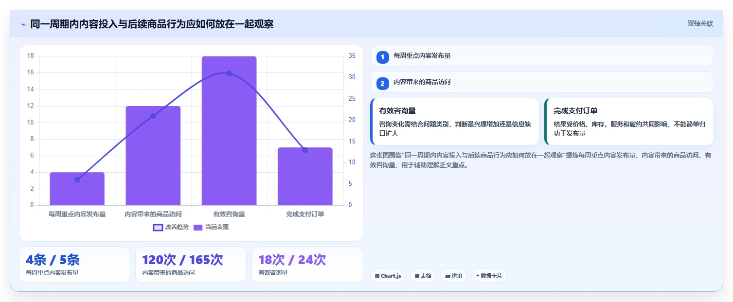Click the 数据卡片 tag chip
Screen dimensions: 733x302
click(489, 276)
